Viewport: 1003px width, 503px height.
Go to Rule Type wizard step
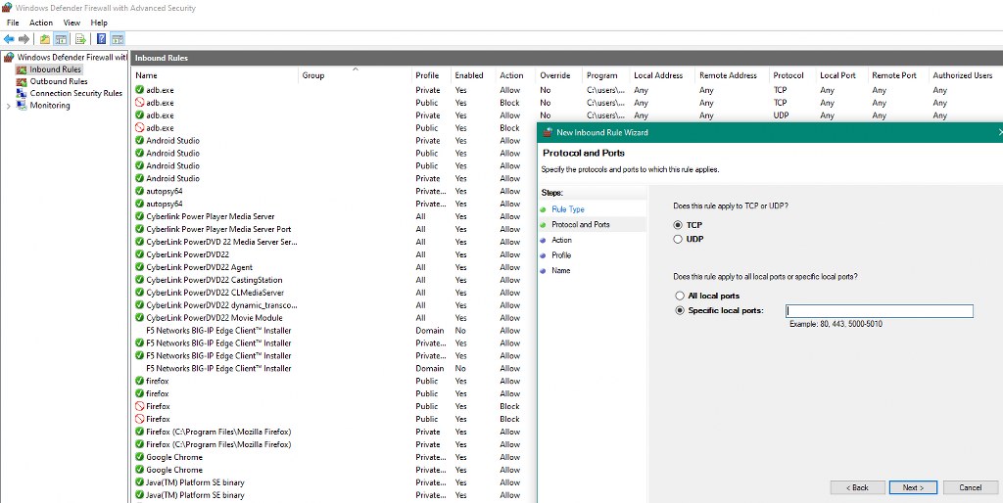click(568, 209)
